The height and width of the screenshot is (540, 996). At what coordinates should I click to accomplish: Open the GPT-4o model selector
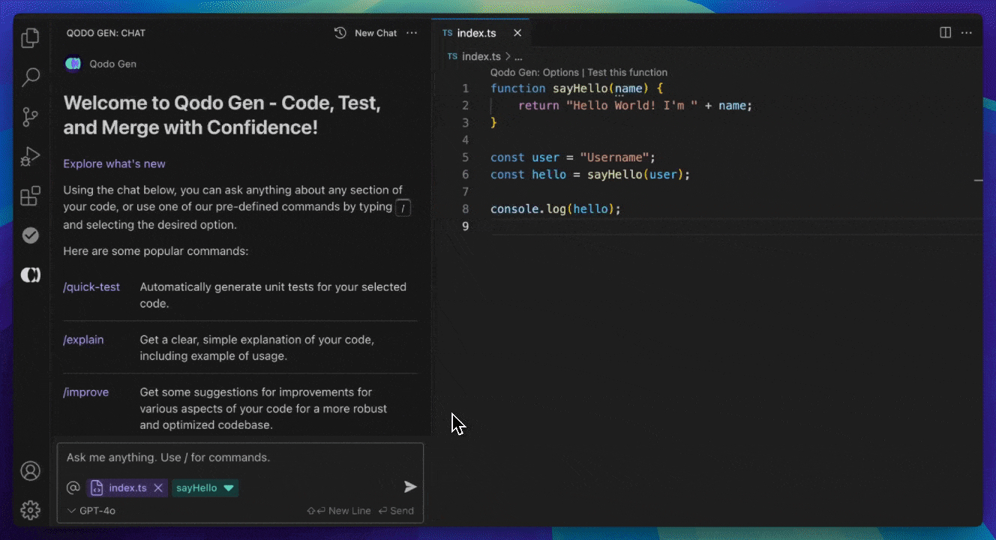point(91,511)
